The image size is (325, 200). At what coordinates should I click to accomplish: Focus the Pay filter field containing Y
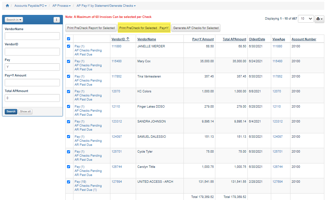click(32, 67)
